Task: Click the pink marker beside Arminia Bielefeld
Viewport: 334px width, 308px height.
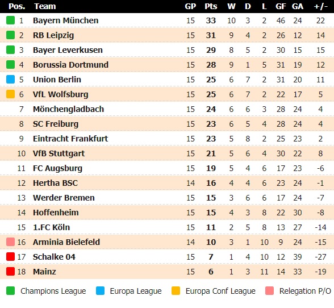Action: [x=10, y=242]
